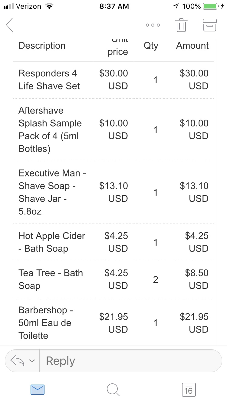Tap the Amount column header
The width and height of the screenshot is (227, 403).
(x=192, y=46)
